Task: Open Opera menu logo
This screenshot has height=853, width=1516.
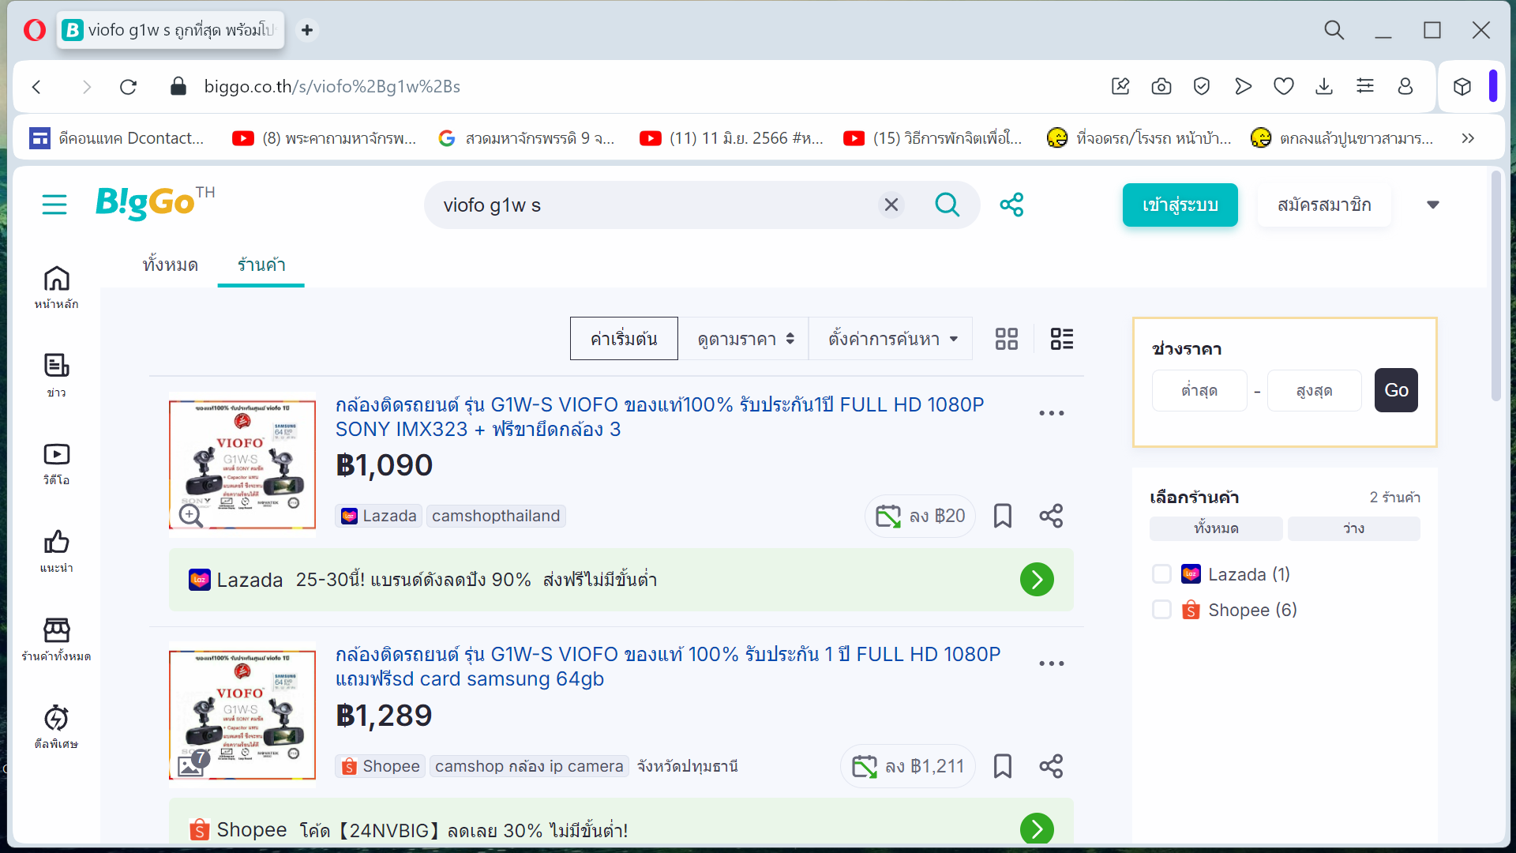Action: coord(34,30)
